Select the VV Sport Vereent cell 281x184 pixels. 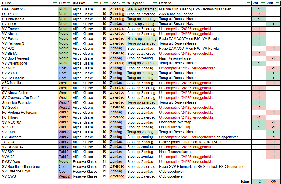click(29, 58)
